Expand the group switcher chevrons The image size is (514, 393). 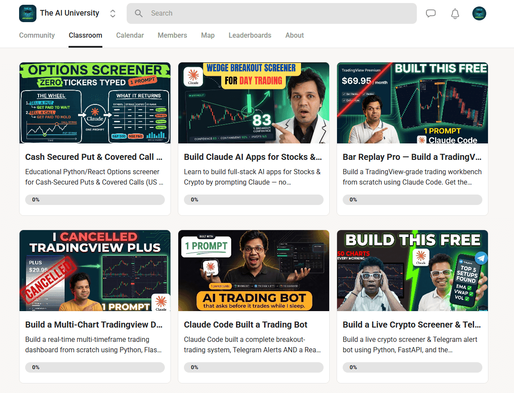point(112,13)
